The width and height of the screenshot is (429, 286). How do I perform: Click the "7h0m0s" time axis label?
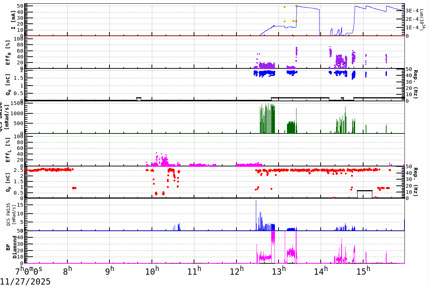pyautogui.click(x=29, y=271)
